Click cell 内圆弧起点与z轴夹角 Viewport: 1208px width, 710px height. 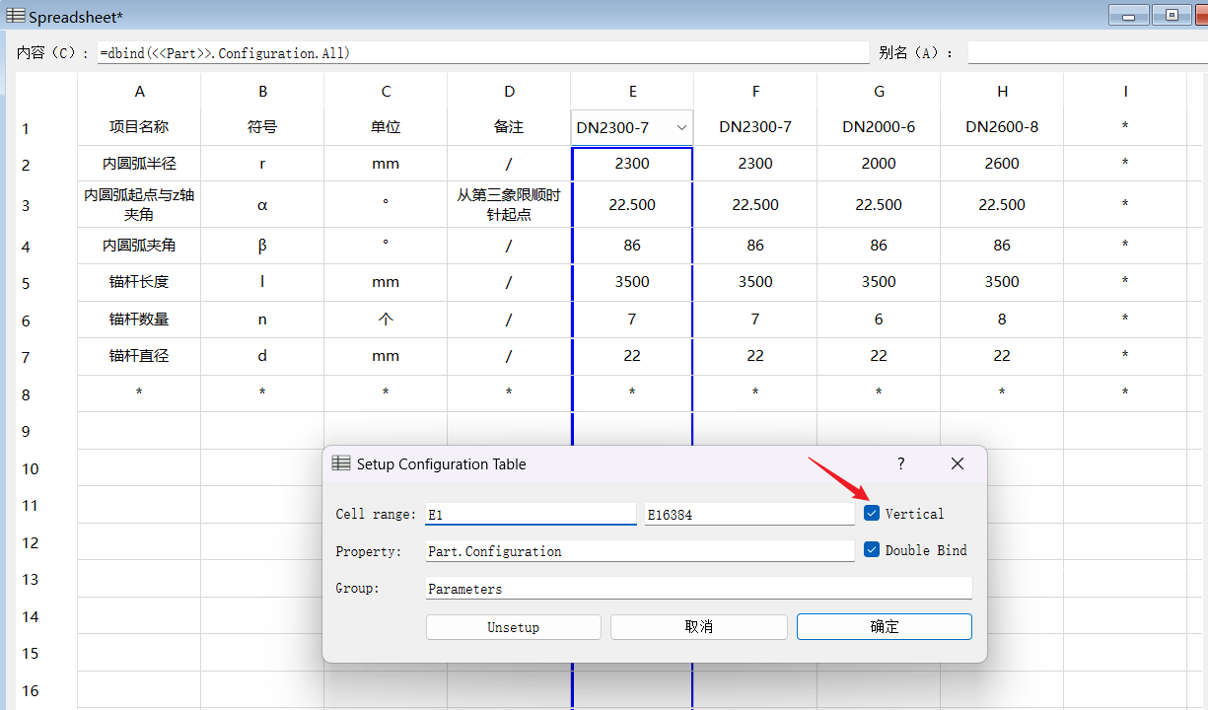click(139, 205)
